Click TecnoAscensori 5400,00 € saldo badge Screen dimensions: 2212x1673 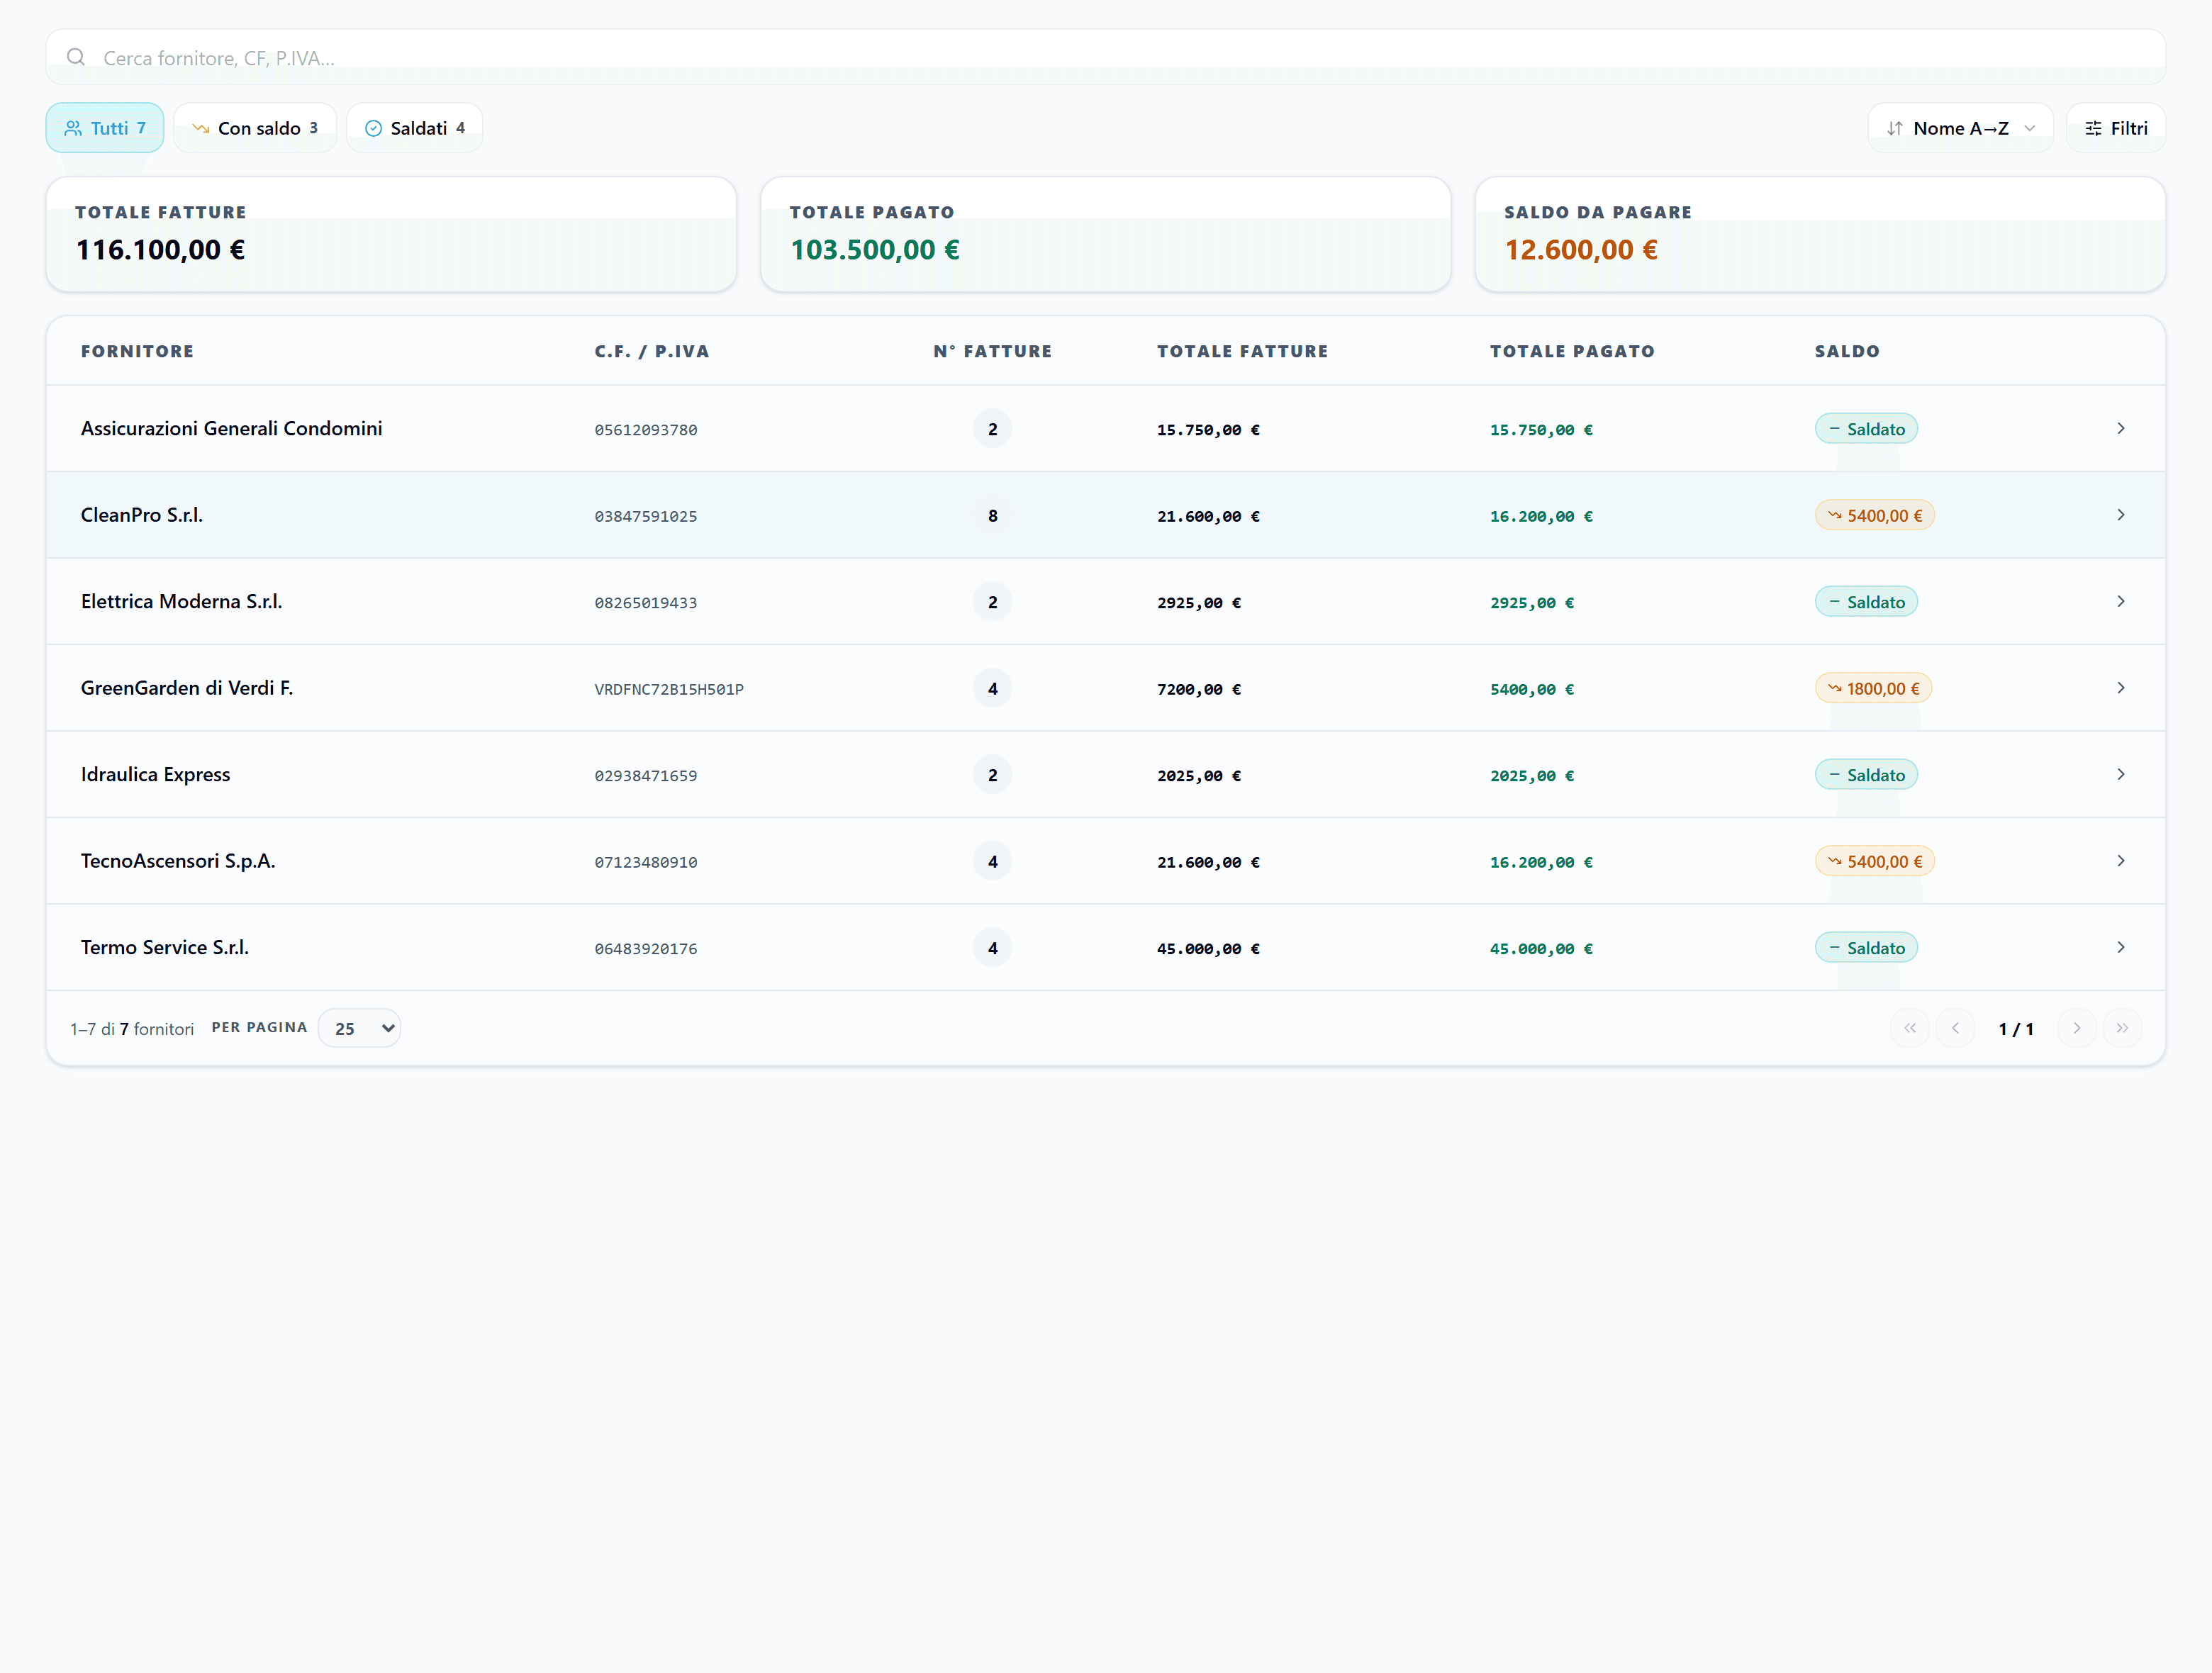[1875, 861]
